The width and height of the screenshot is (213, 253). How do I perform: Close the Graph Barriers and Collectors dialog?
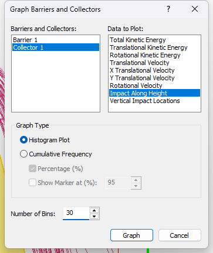click(x=195, y=9)
